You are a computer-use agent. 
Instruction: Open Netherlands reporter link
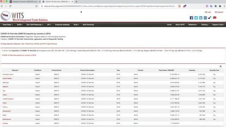[7, 119]
